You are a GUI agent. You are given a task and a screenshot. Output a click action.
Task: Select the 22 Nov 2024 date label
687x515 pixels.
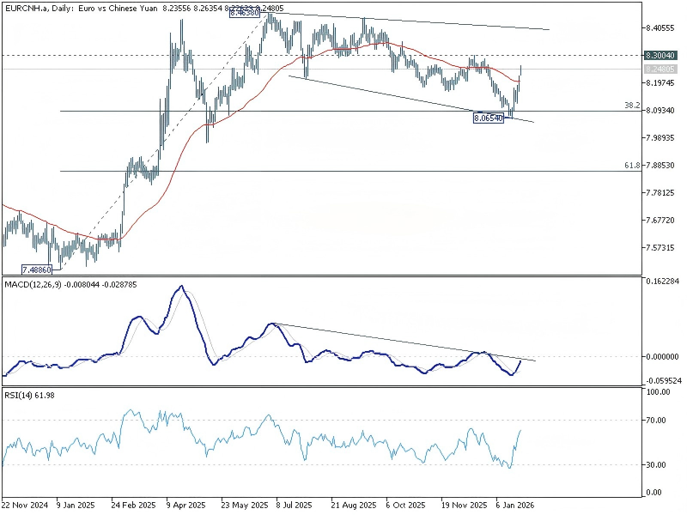[24, 506]
